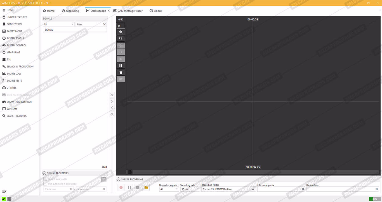Screen dimensions: 382x202
Task: Toggle System Control in the sidebar
Action: [16, 45]
